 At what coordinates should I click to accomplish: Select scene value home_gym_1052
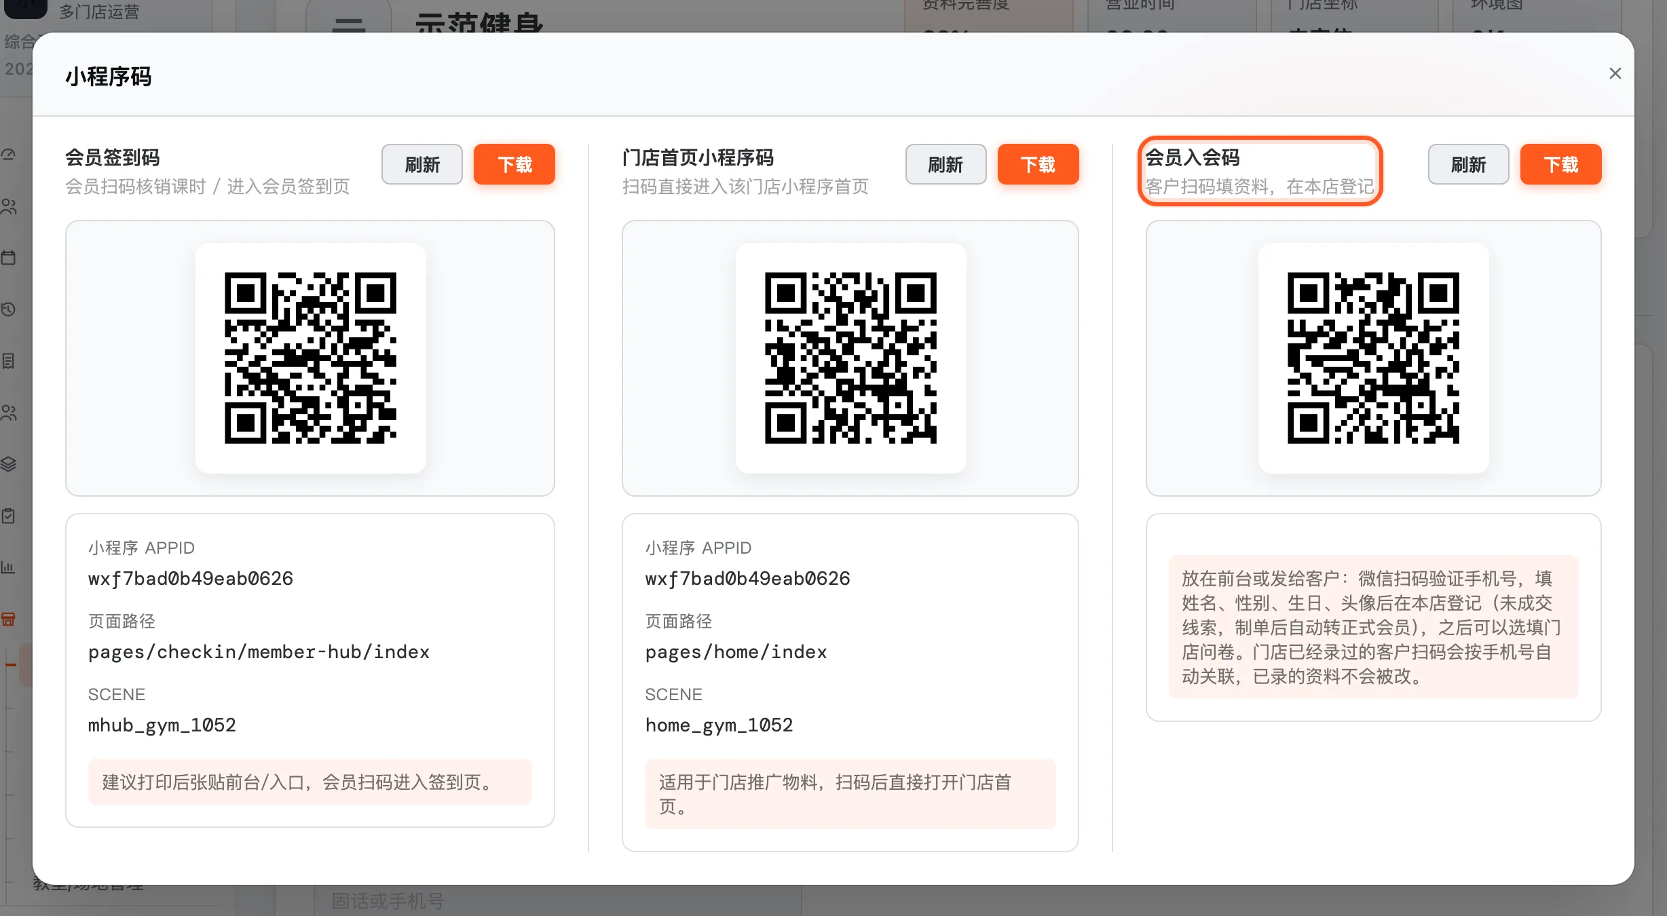tap(719, 725)
